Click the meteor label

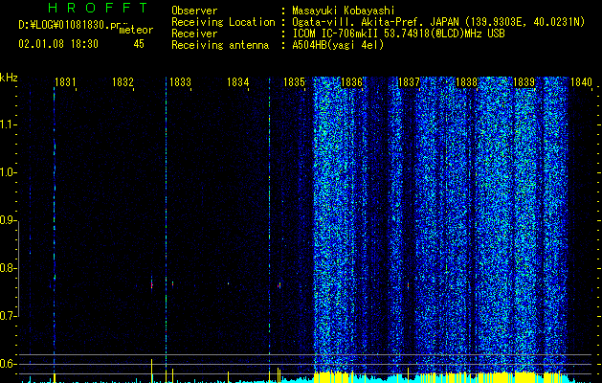pyautogui.click(x=136, y=30)
